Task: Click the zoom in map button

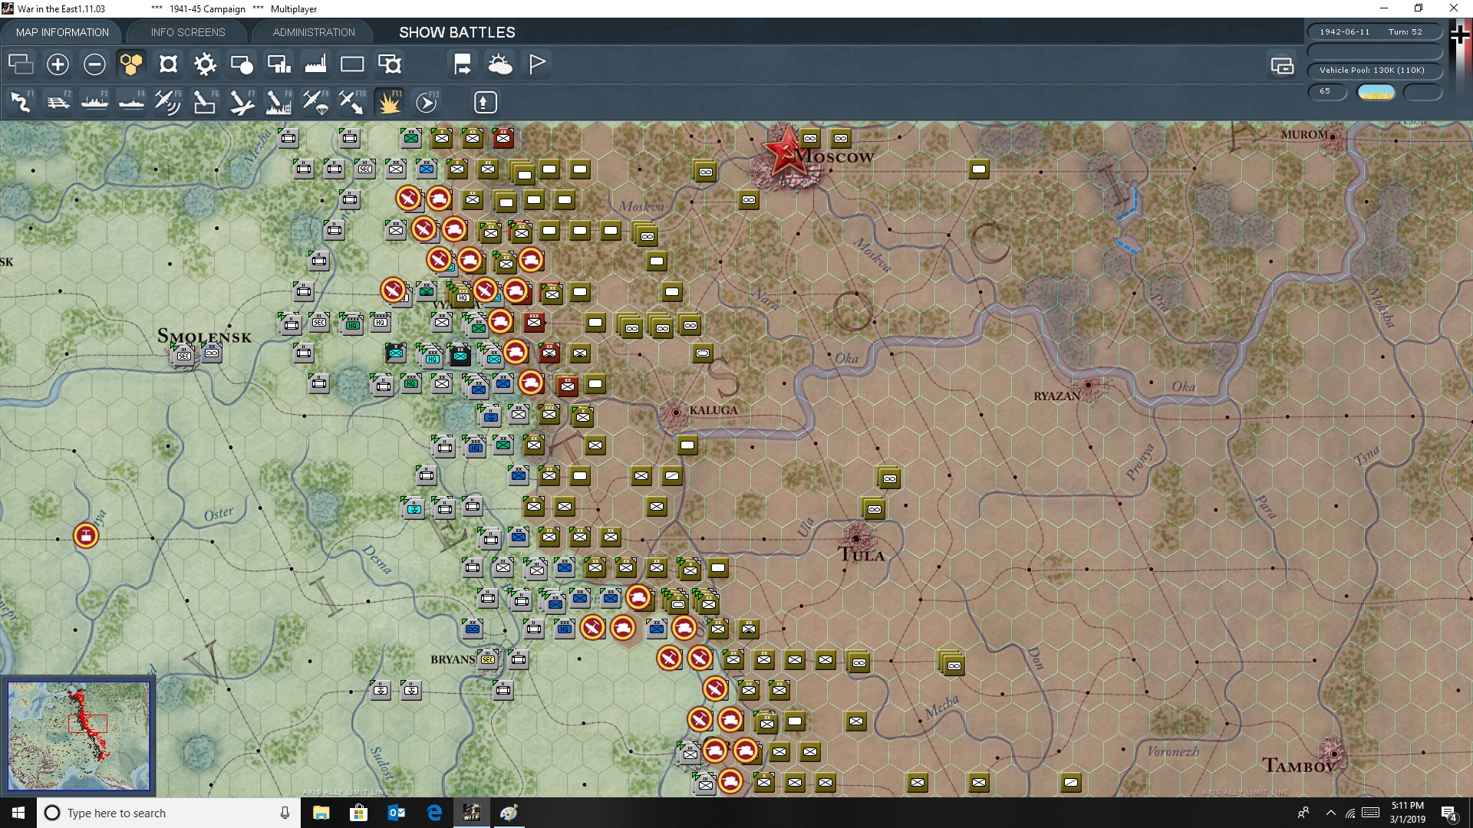Action: (58, 64)
